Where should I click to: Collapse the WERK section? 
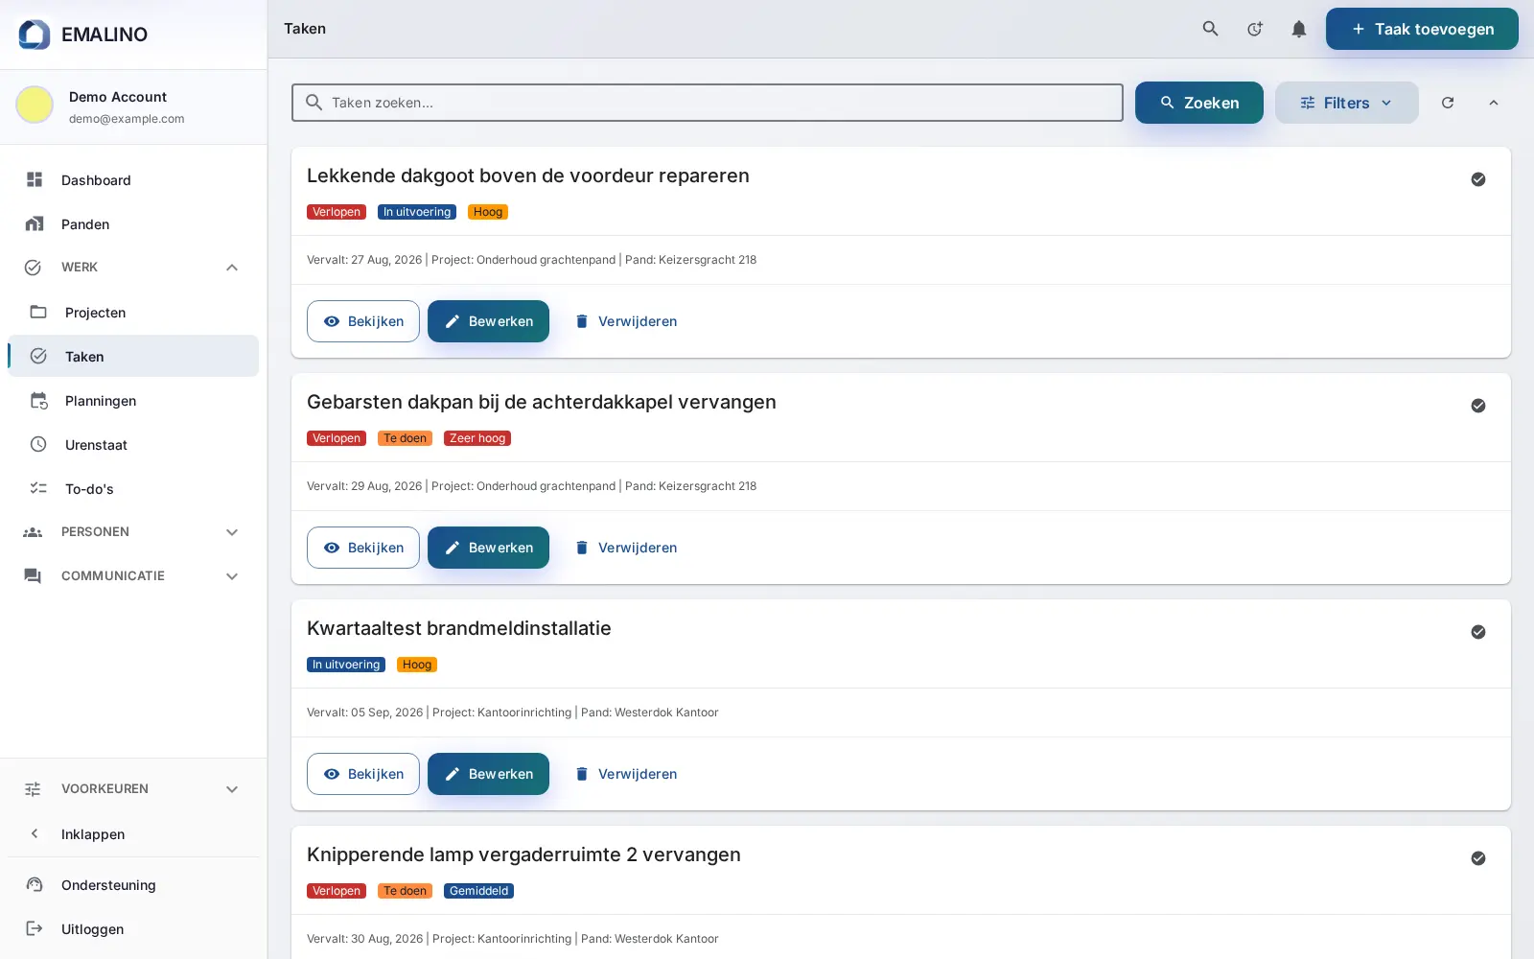133,268
